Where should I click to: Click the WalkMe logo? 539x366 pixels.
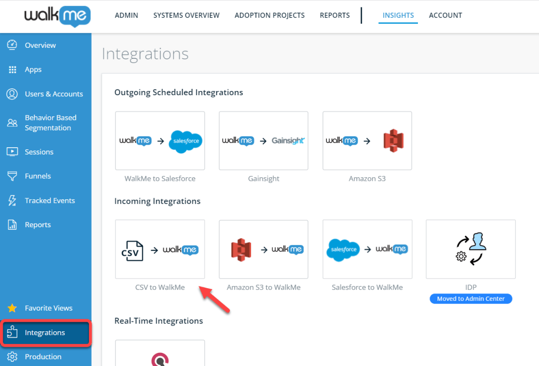57,16
